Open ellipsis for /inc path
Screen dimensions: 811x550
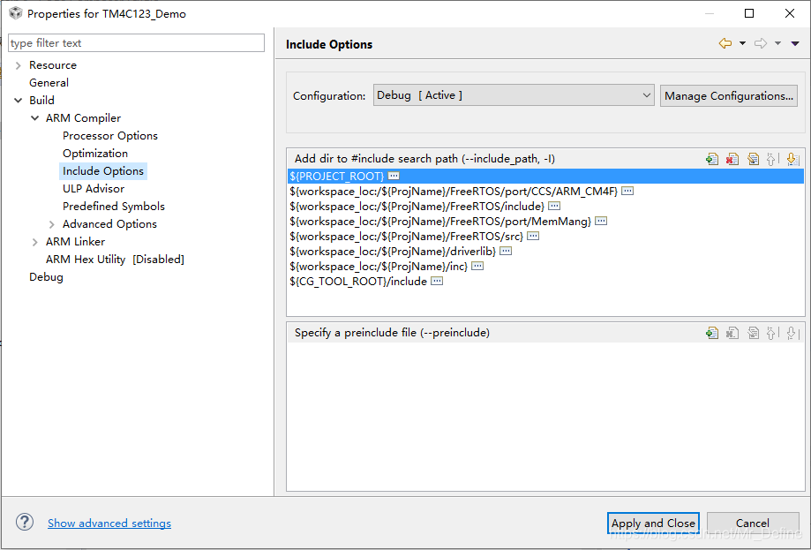pyautogui.click(x=477, y=266)
